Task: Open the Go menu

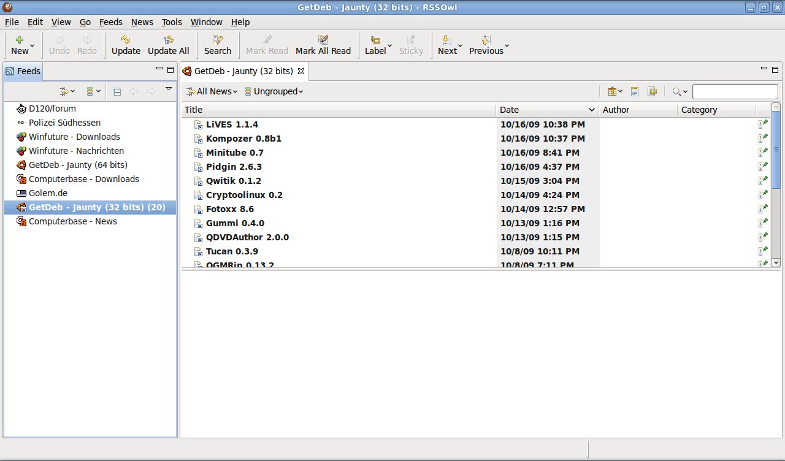Action: click(85, 22)
